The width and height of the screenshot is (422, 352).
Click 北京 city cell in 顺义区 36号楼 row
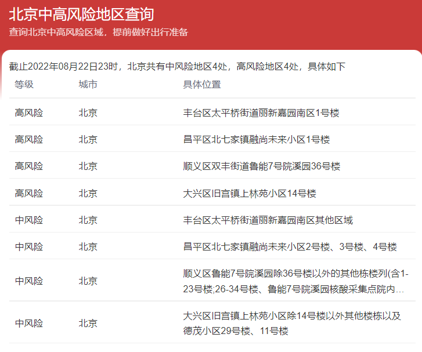pyautogui.click(x=88, y=166)
